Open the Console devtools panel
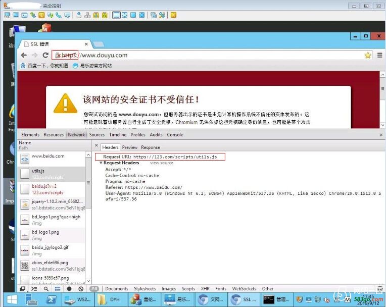 coord(175,135)
